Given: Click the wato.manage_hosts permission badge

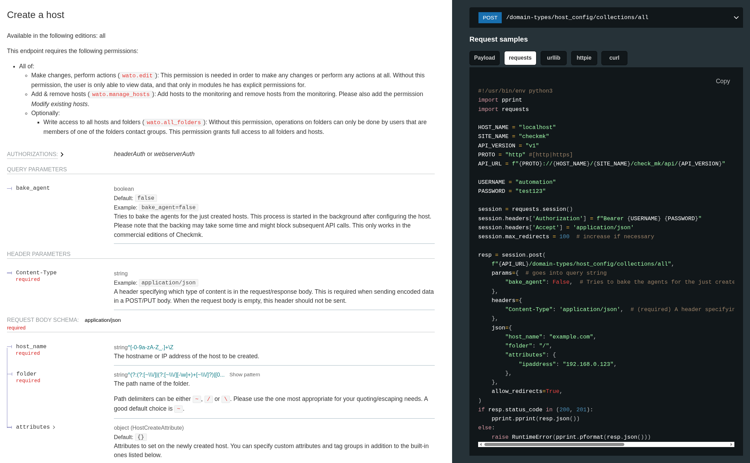Looking at the screenshot, I should pos(120,94).
